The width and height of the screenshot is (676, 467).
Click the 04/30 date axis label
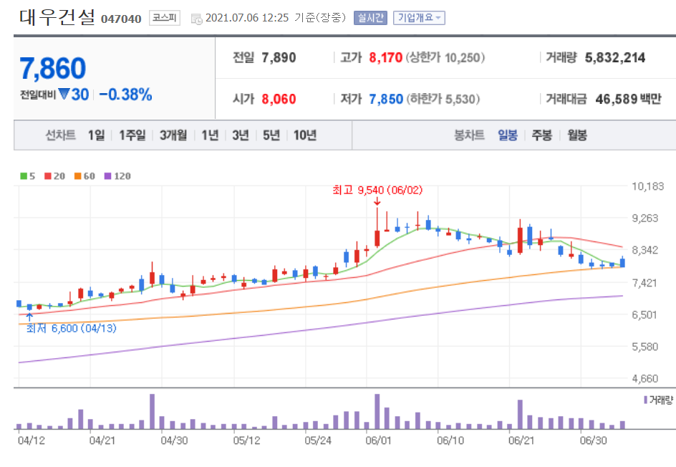[x=174, y=440]
